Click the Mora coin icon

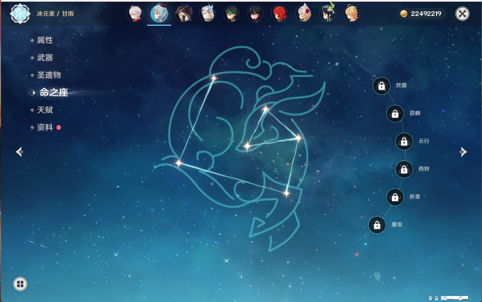pyautogui.click(x=404, y=14)
